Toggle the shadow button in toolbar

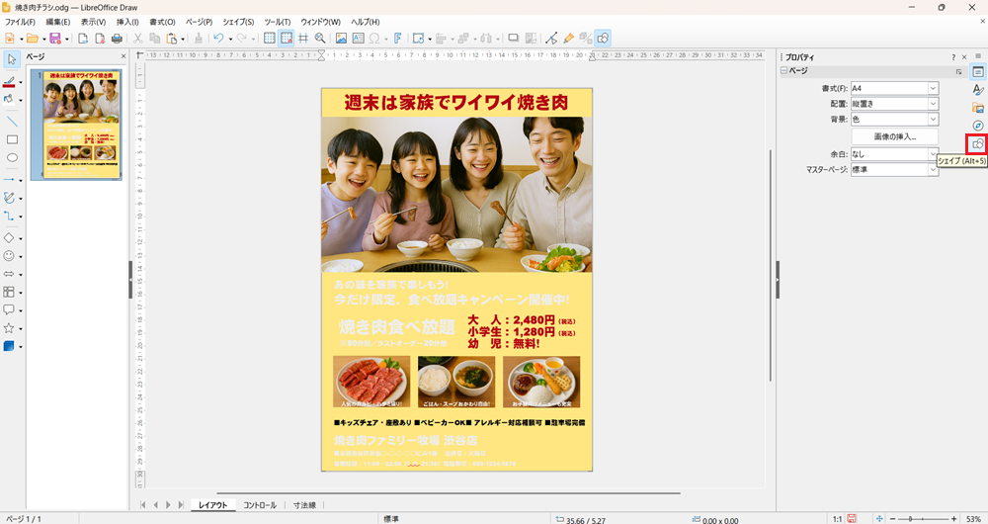coord(514,39)
